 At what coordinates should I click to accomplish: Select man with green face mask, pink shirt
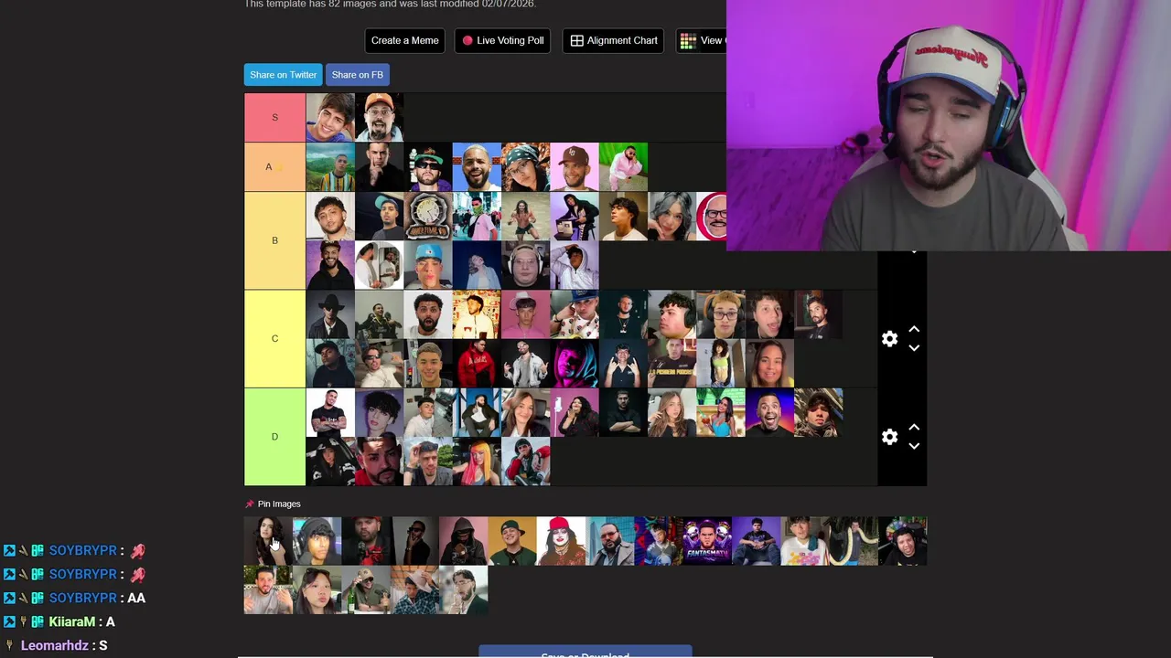click(x=477, y=216)
